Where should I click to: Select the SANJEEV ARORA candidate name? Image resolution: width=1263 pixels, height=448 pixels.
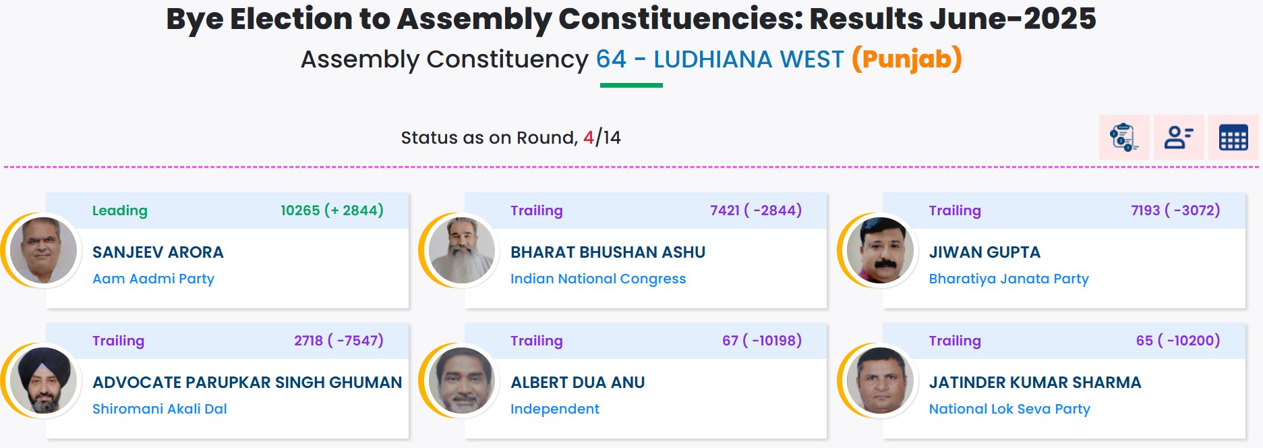click(158, 252)
